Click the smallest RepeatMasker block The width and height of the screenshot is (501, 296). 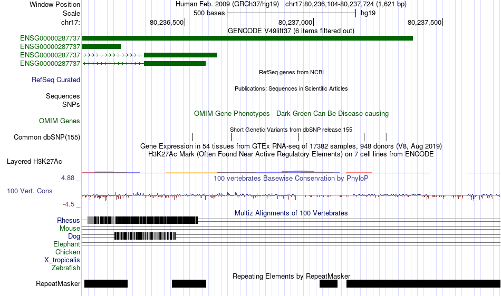(x=329, y=283)
